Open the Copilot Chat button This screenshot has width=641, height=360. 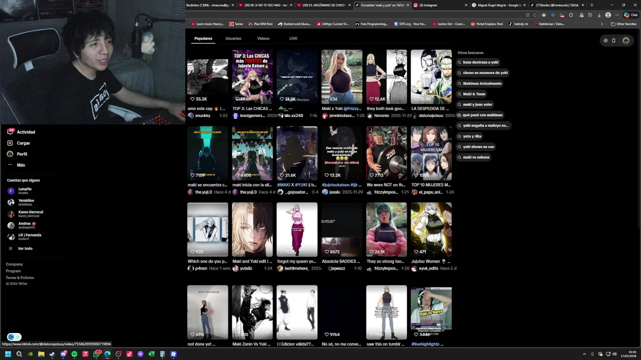click(x=630, y=15)
